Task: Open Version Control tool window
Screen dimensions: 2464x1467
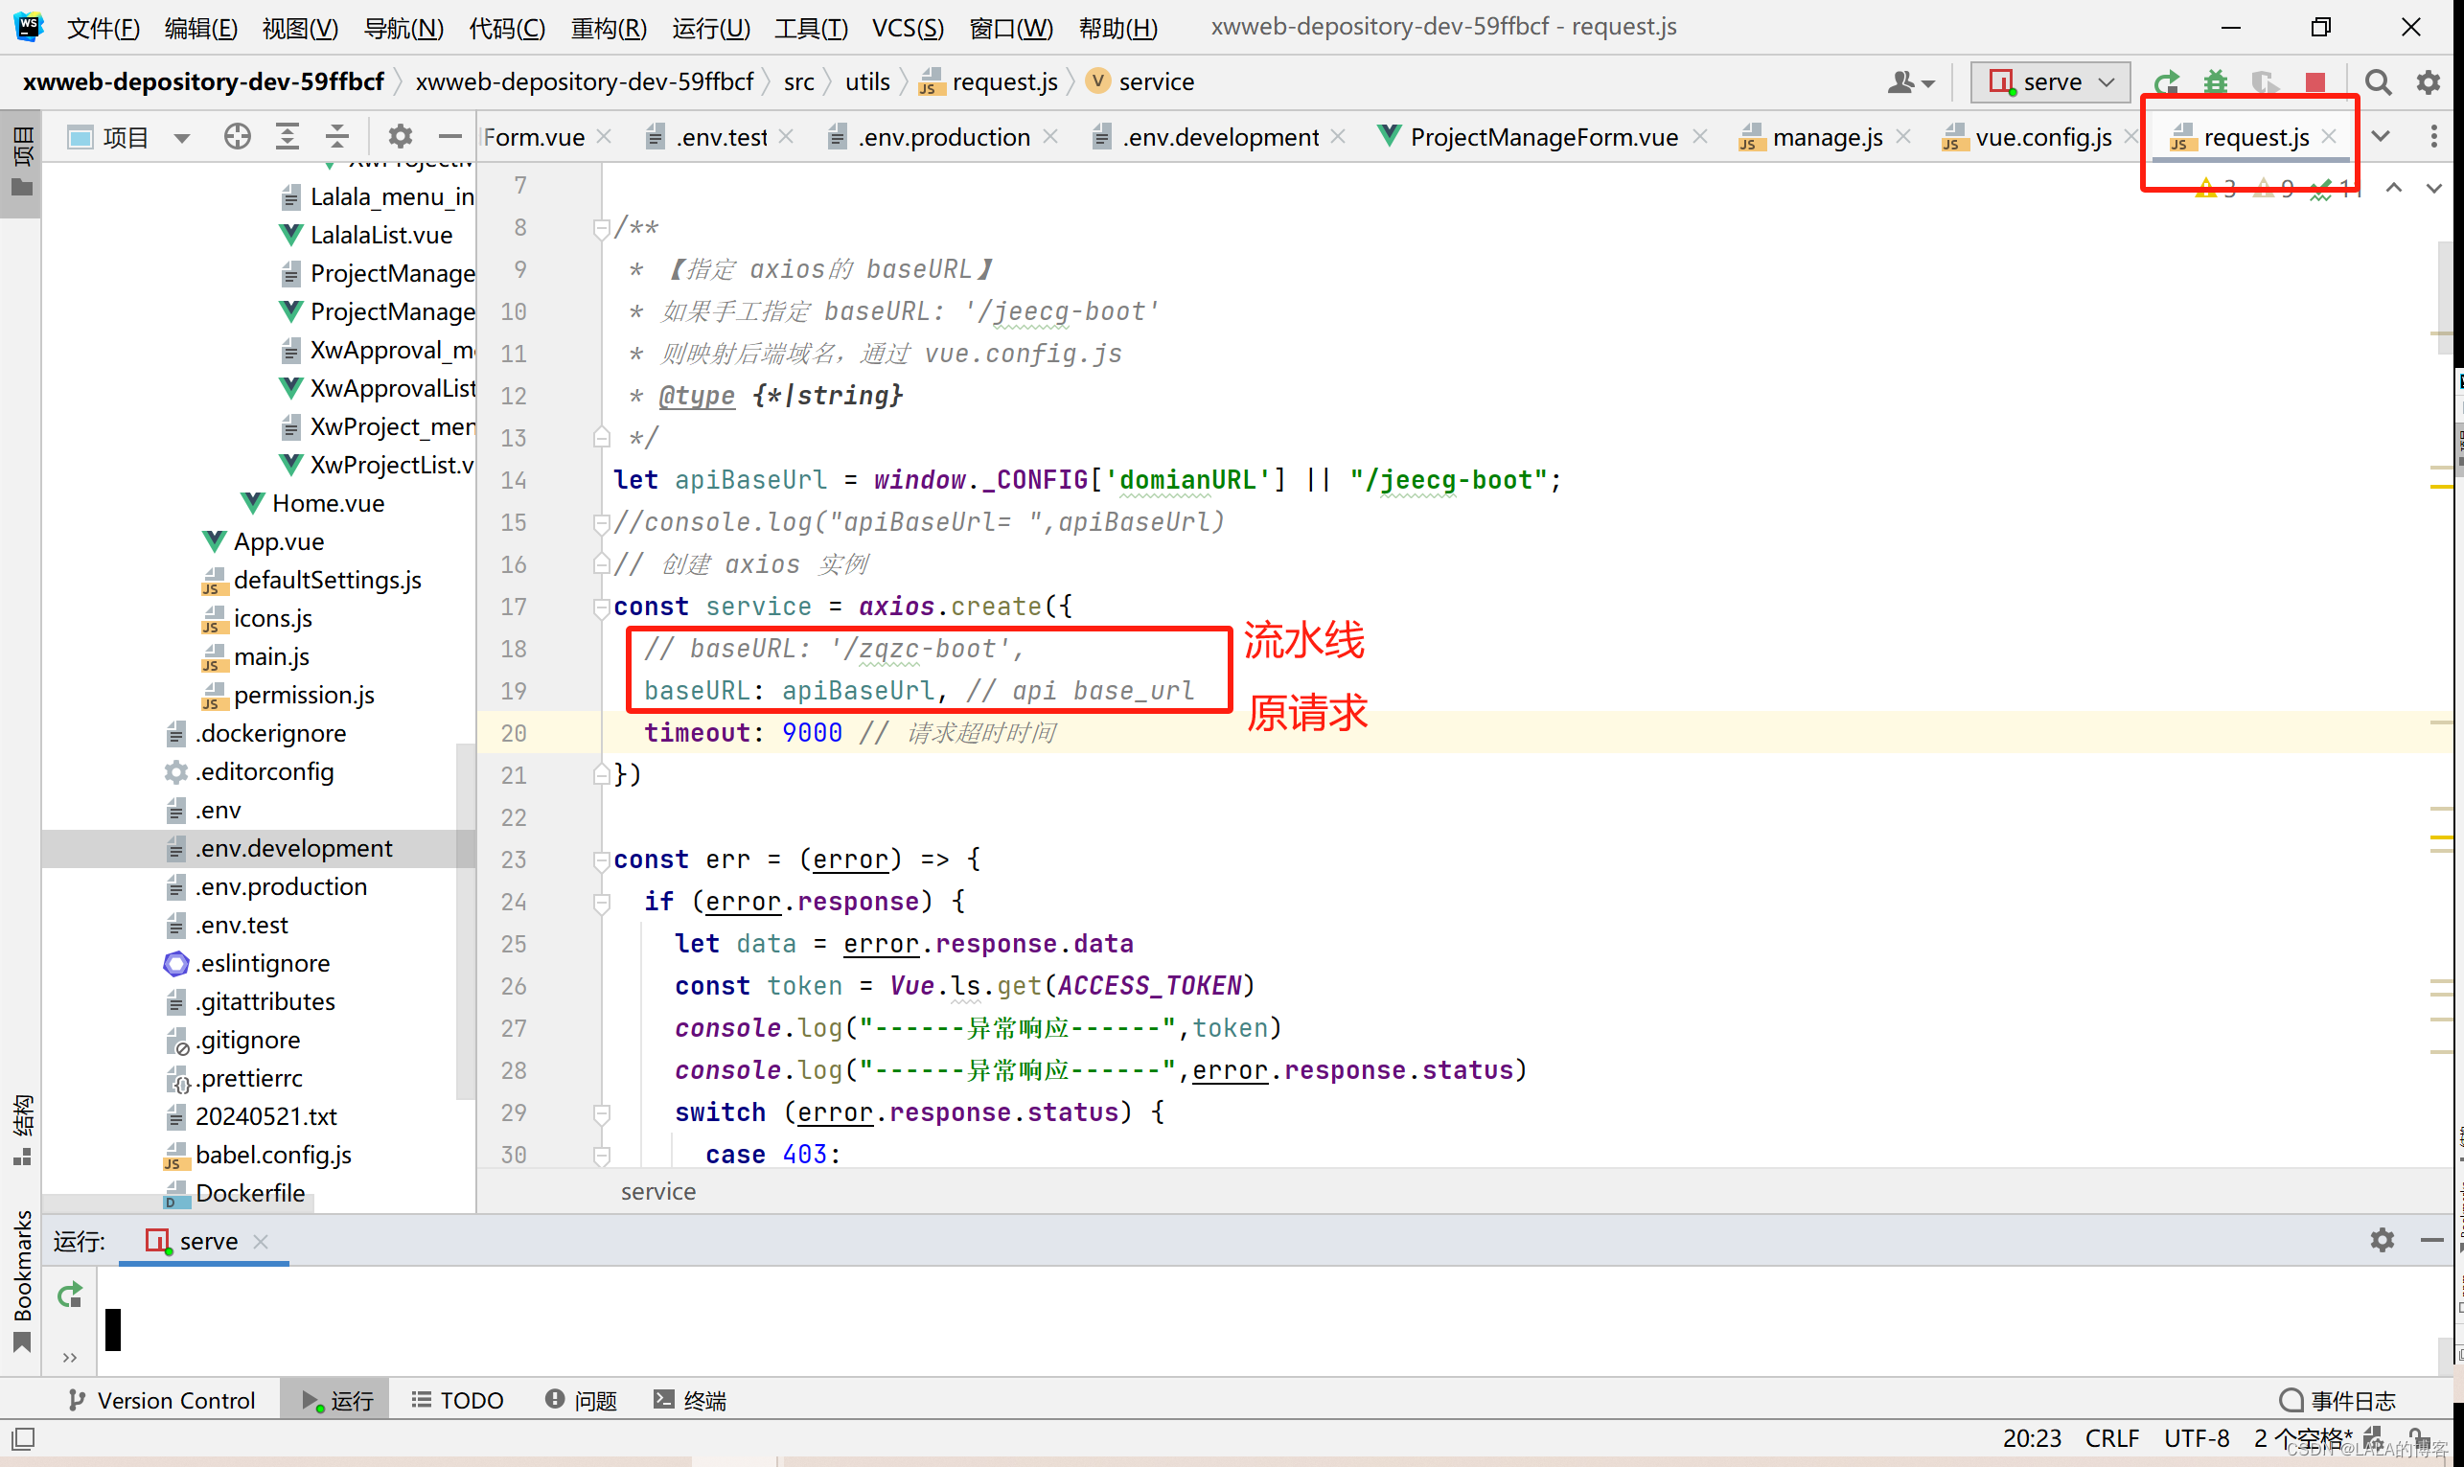Action: [161, 1400]
